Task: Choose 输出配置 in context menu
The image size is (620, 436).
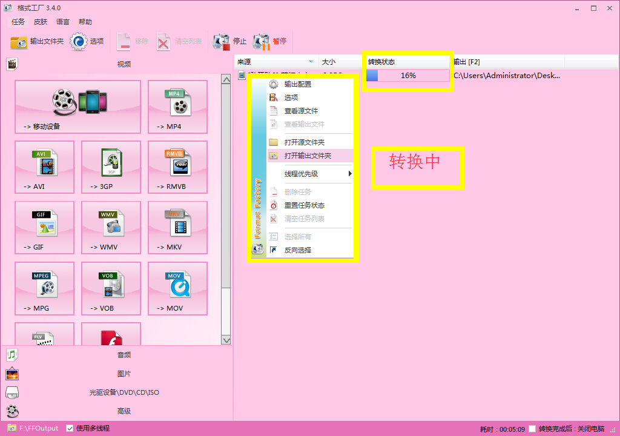Action: tap(310, 84)
